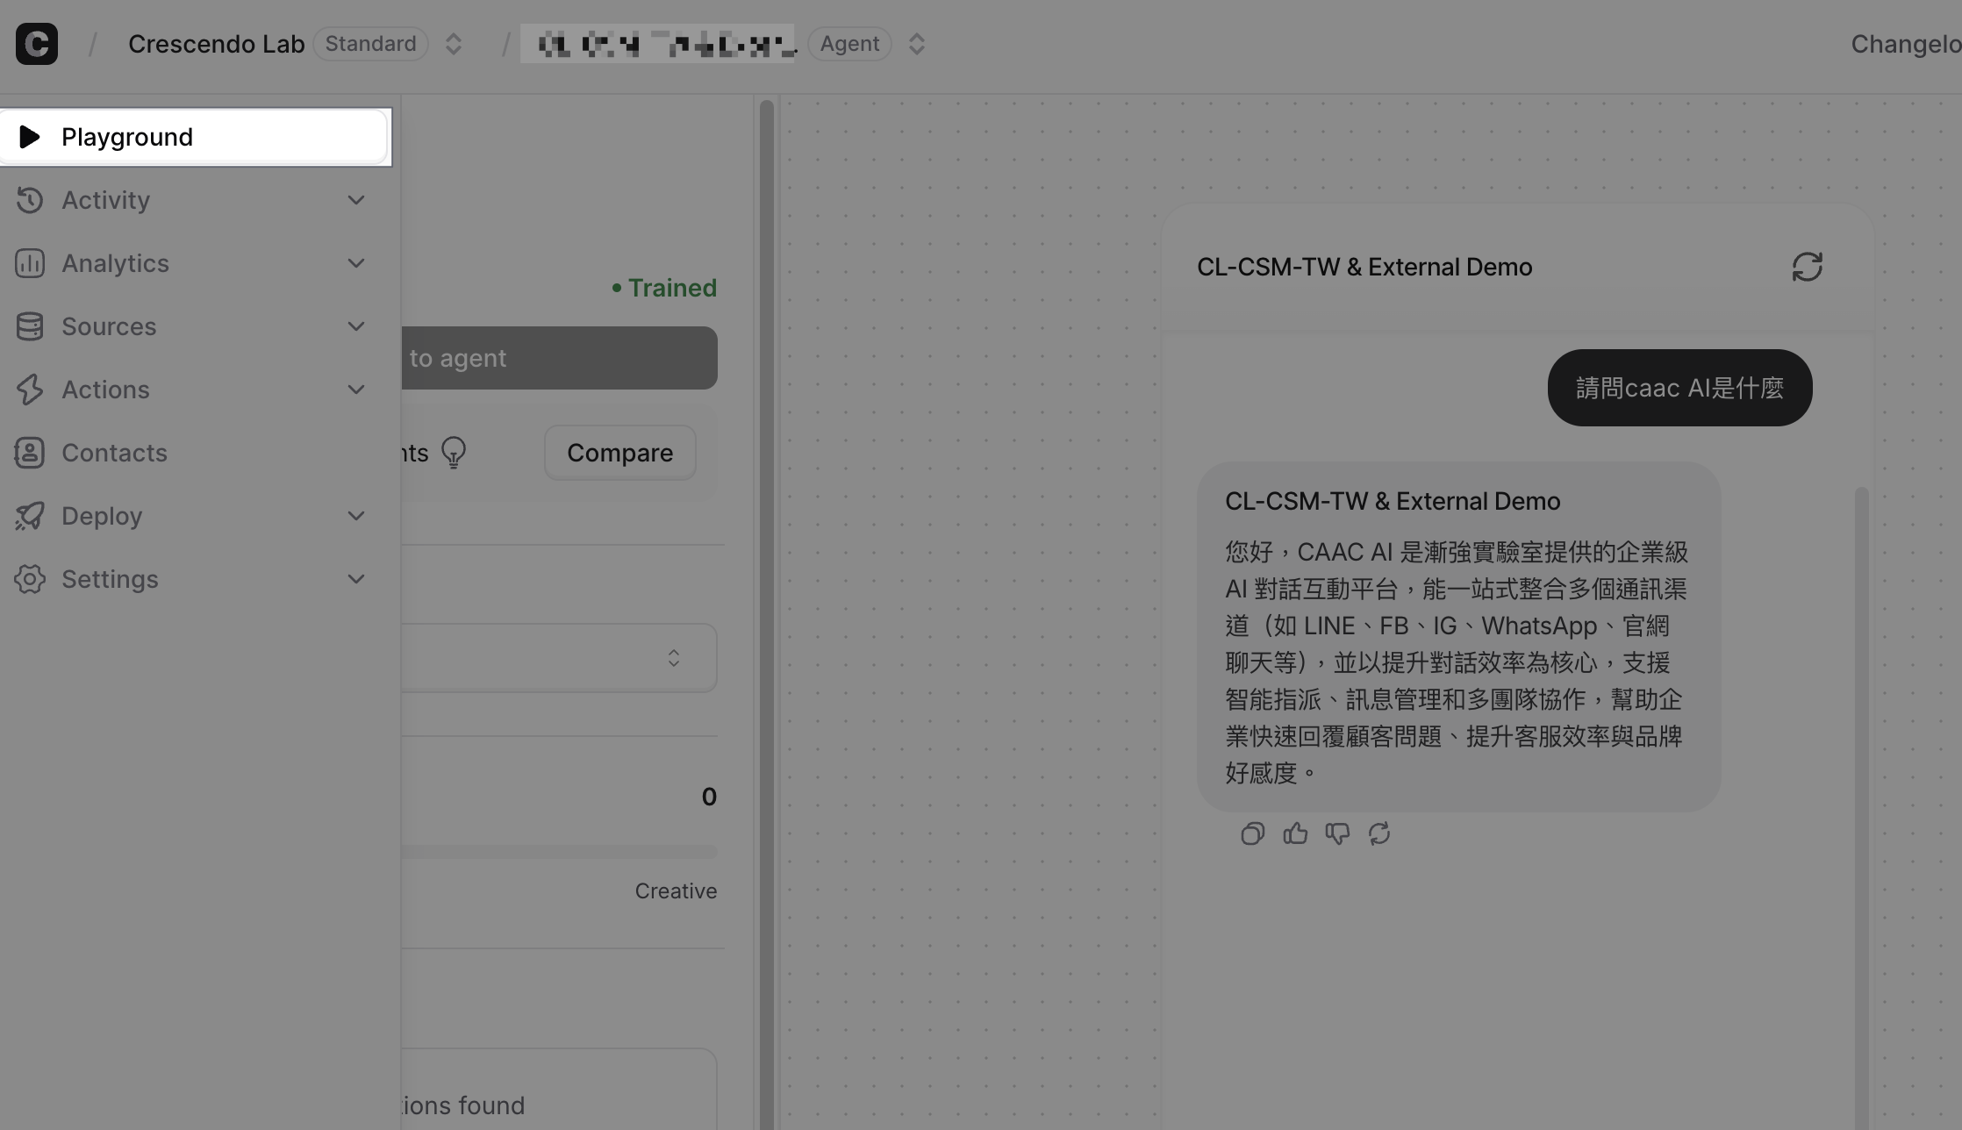Click the 'to agent' save button
1962x1130 pixels.
pyautogui.click(x=560, y=358)
